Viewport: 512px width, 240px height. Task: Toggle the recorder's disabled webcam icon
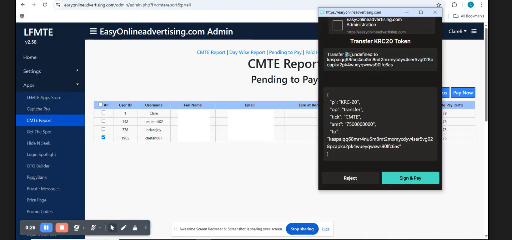tap(77, 228)
